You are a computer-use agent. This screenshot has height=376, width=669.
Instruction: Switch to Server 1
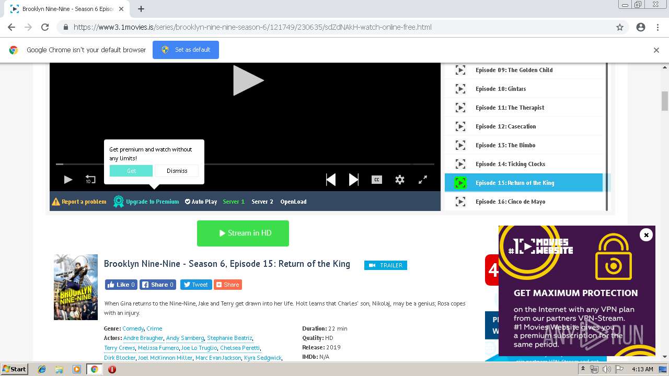[x=234, y=202]
